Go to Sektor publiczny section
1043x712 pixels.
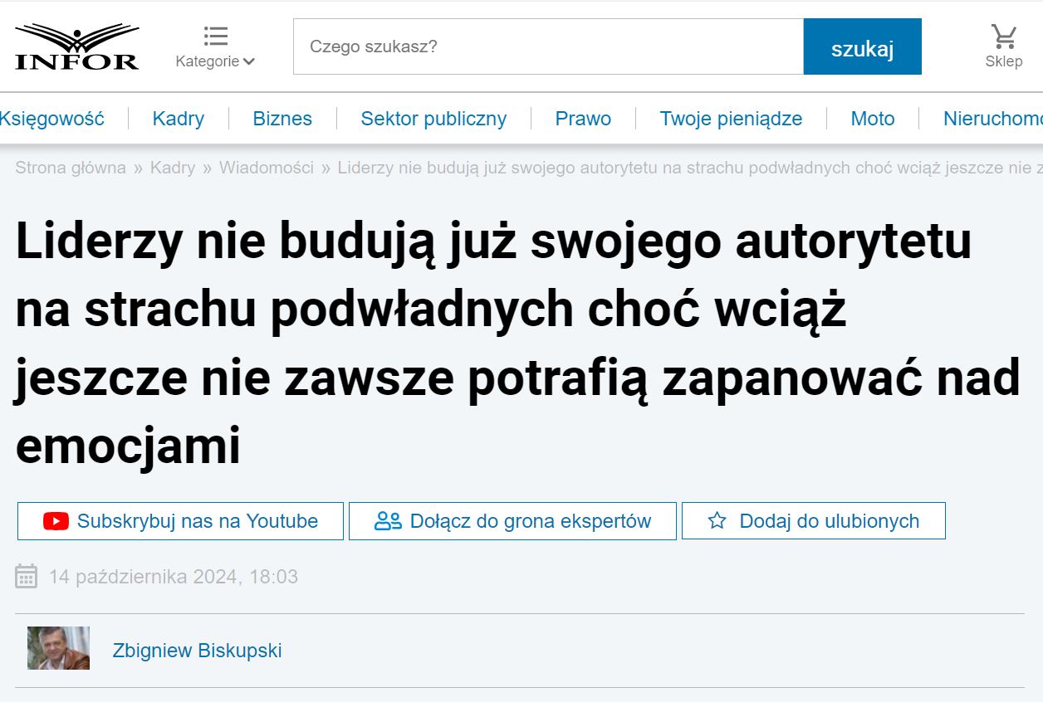tap(433, 119)
